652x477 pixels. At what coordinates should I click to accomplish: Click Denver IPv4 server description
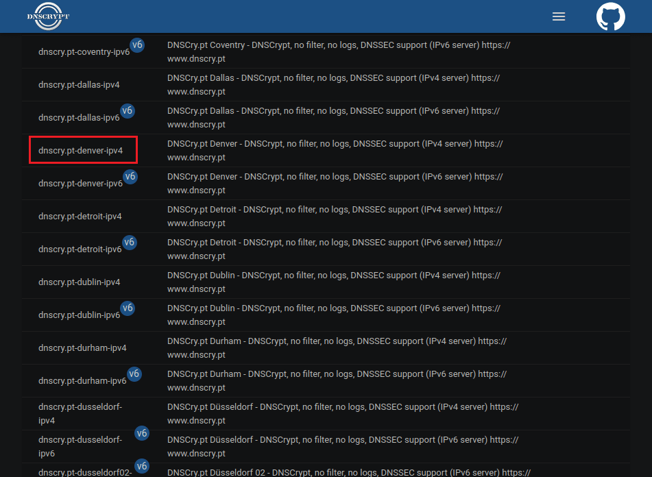(x=335, y=150)
